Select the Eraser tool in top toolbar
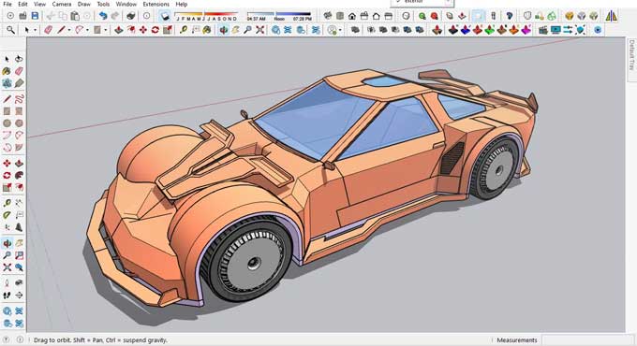 click(49, 30)
